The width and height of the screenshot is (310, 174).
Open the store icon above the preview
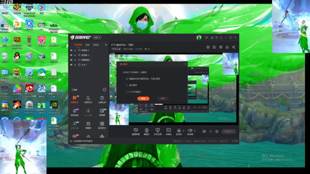[208, 47]
